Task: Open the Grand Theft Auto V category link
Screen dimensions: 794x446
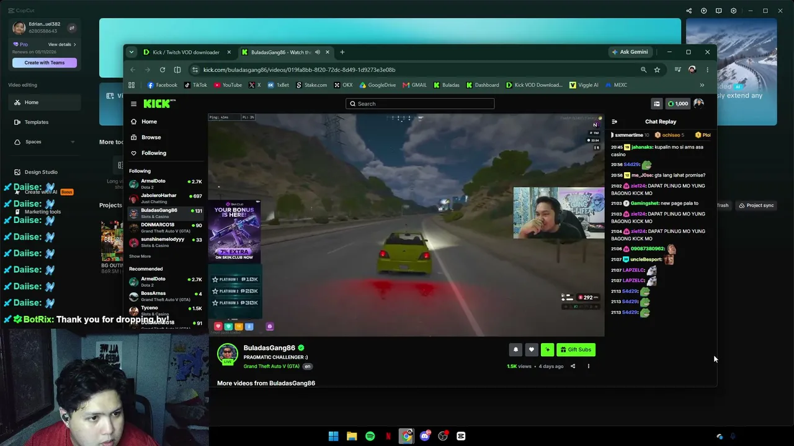Action: [271, 366]
